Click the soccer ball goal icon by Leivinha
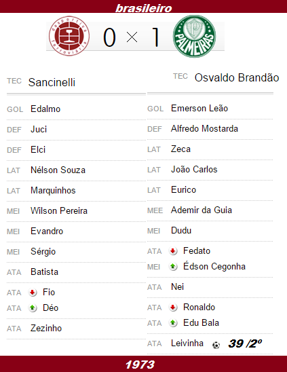The image size is (287, 372). 216,345
